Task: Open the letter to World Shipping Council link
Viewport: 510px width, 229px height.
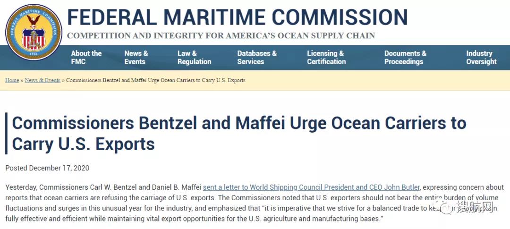Action: click(311, 187)
